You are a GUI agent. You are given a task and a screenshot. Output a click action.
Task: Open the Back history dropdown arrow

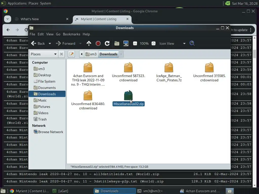tap(50, 43)
